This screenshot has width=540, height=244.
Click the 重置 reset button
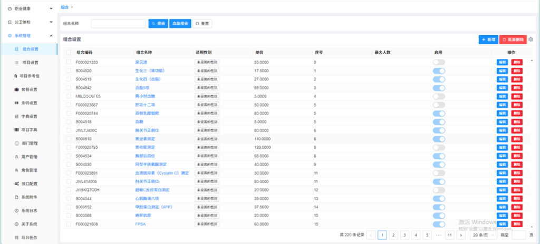click(202, 24)
